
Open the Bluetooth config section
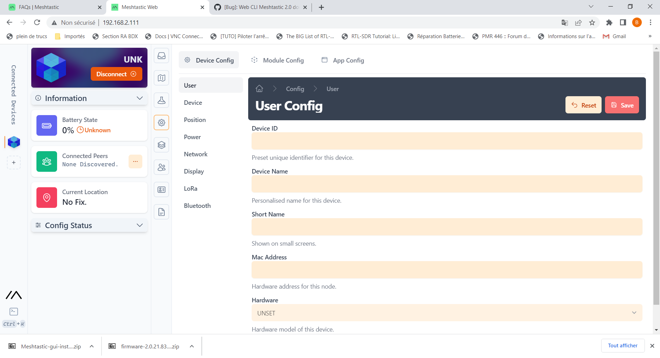(211, 206)
